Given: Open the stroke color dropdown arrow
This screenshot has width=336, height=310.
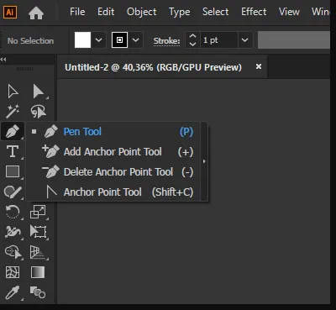Looking at the screenshot, I should click(135, 40).
